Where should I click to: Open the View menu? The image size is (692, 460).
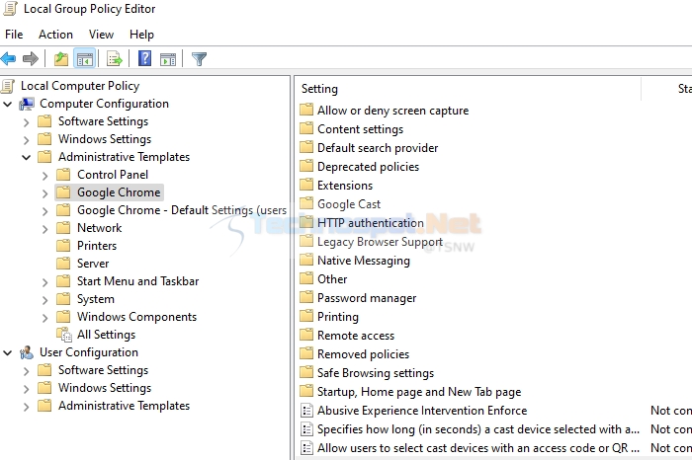(x=101, y=35)
